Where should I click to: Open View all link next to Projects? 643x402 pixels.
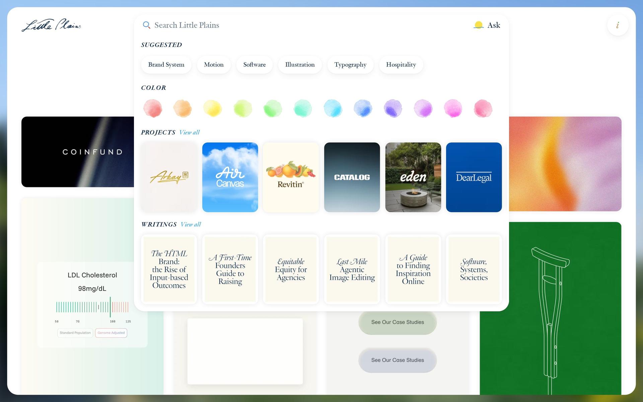click(x=189, y=132)
